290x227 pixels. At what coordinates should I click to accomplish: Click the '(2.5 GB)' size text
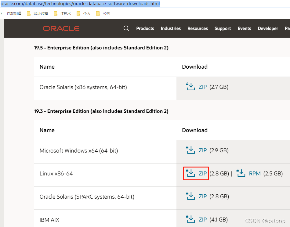point(273,174)
